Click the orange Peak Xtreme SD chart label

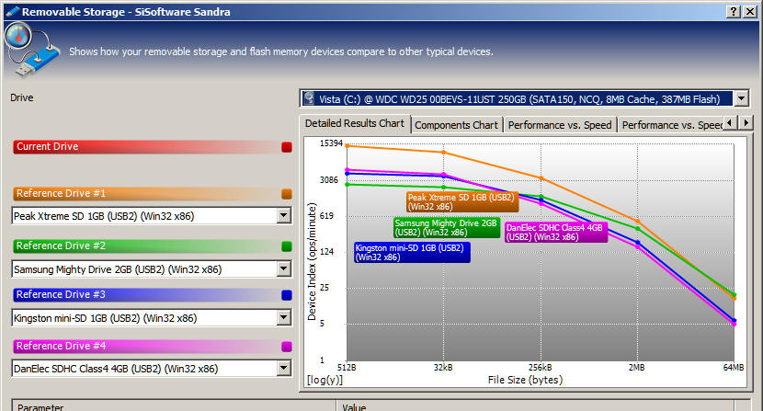coord(462,202)
